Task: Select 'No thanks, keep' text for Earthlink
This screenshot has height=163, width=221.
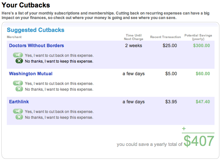Action: click(x=59, y=117)
